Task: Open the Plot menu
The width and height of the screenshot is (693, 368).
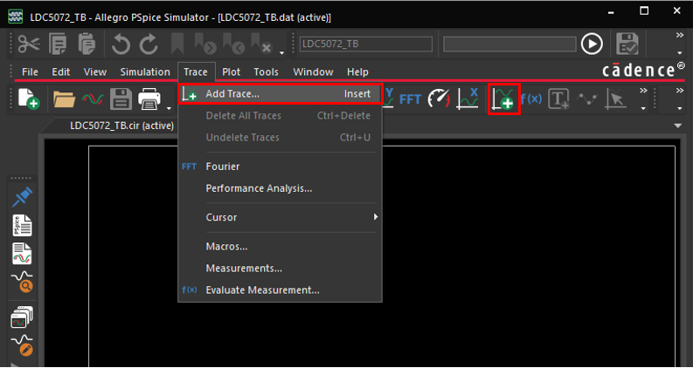Action: point(232,72)
